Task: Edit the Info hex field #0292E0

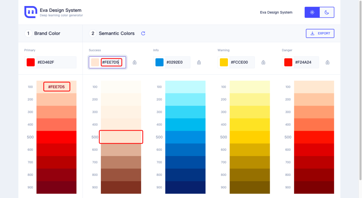Action: coord(177,62)
